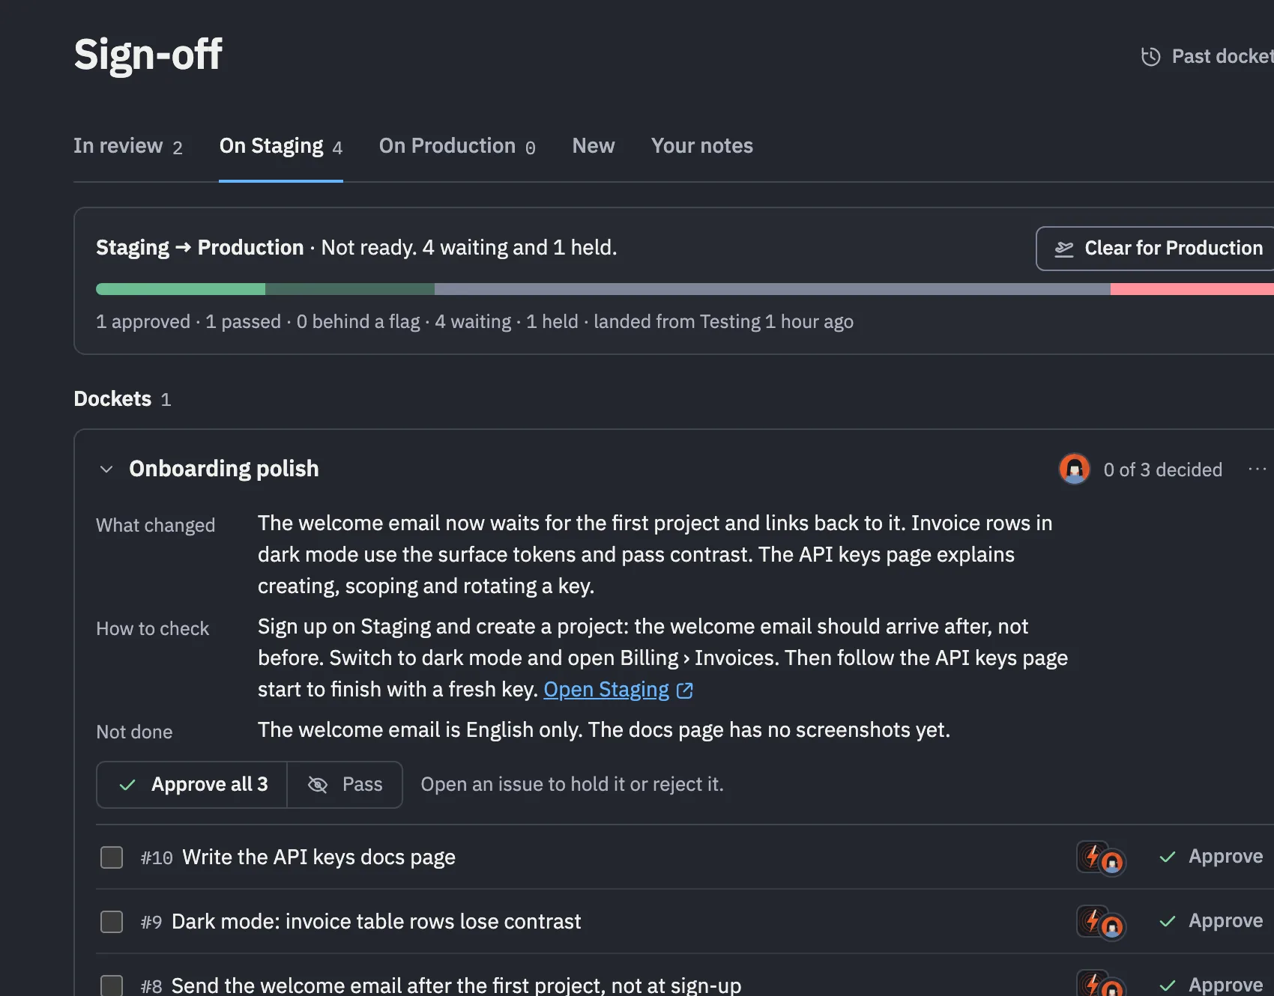Open the Open Staging link

(606, 690)
